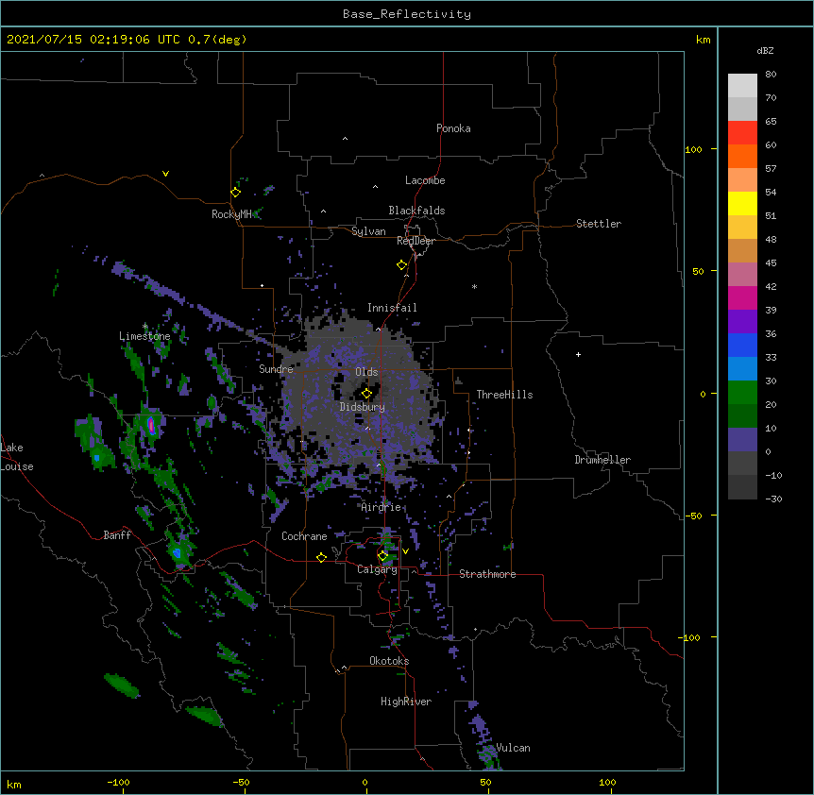
Task: Select the Drumheller label
Action: coord(602,460)
